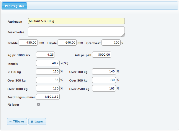
Task: Edit the Over 300 kg percentage field
Action: (48, 80)
